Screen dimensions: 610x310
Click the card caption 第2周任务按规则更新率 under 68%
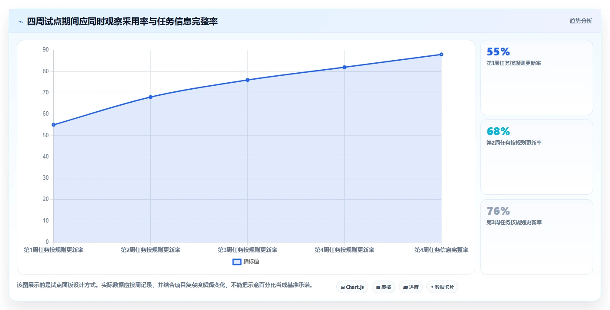514,143
